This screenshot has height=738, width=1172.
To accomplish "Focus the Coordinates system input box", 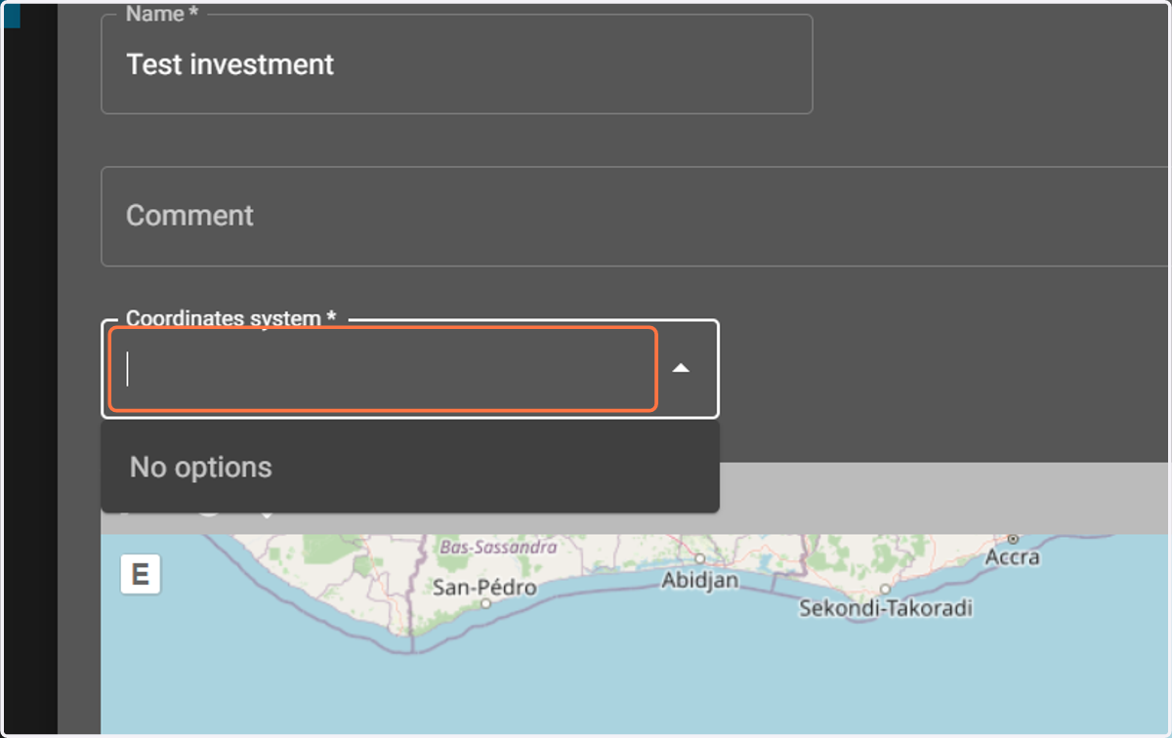I will pos(383,369).
